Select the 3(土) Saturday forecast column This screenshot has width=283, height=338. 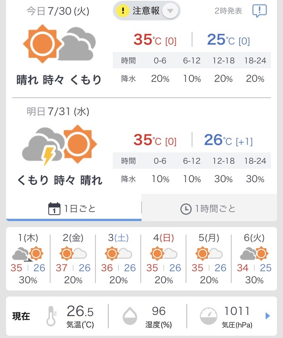(118, 259)
